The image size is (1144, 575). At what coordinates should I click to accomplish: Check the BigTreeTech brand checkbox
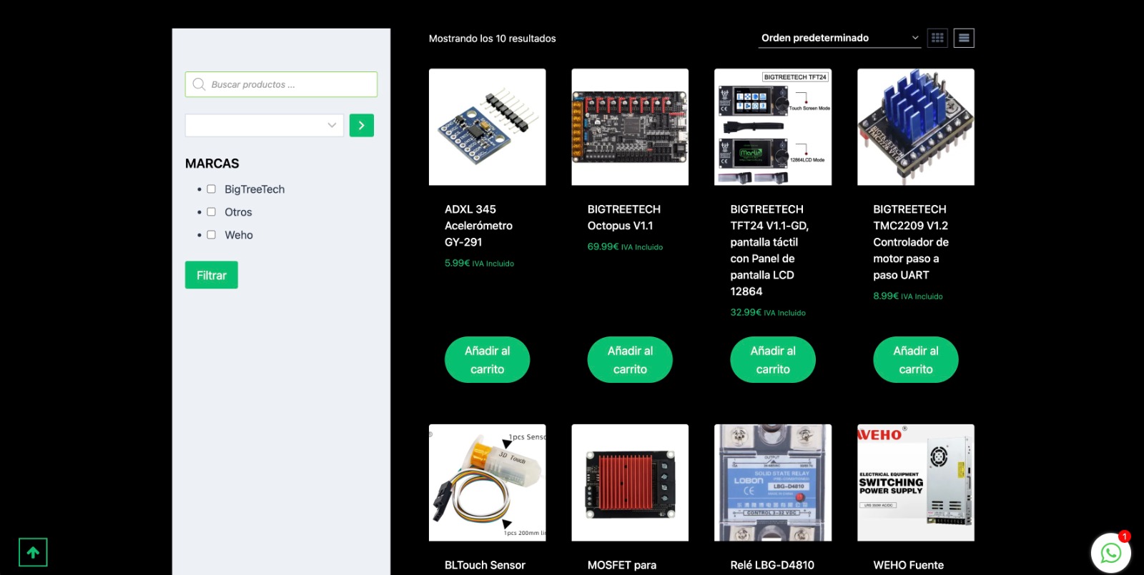coord(211,189)
